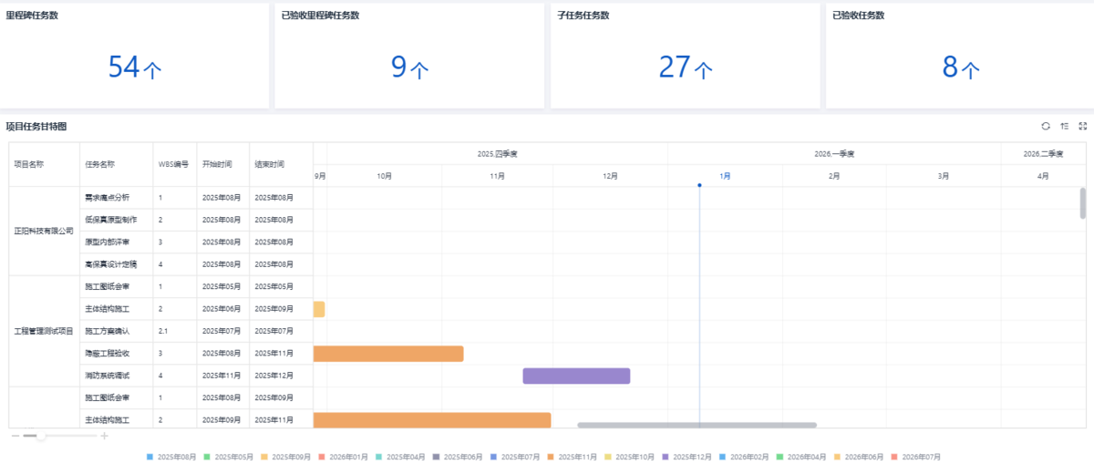Select the 正阳科技有限公司 project cell

click(x=44, y=231)
